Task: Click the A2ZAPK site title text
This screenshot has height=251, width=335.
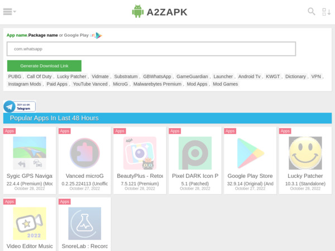Action: pyautogui.click(x=167, y=12)
